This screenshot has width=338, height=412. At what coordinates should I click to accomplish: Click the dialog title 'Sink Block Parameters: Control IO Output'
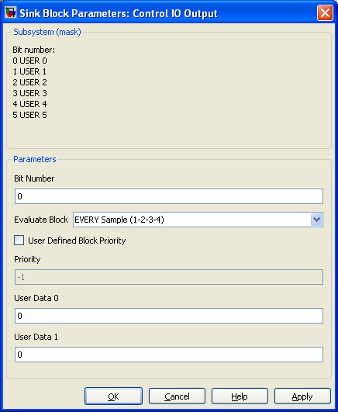pos(119,13)
